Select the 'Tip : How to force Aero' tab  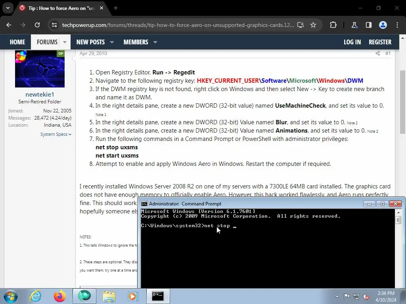point(61,8)
